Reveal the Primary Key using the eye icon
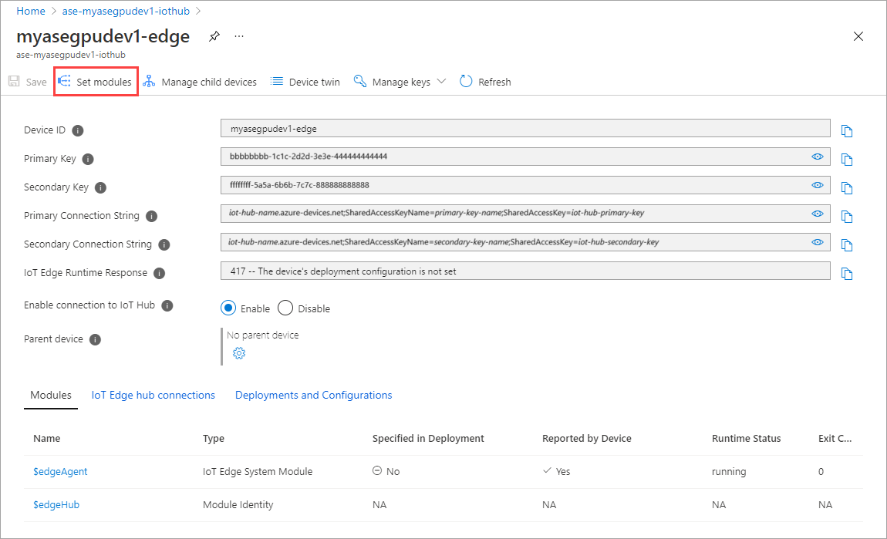Viewport: 887px width, 539px height. point(817,157)
